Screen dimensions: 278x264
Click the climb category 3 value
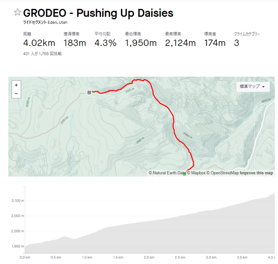pyautogui.click(x=236, y=43)
